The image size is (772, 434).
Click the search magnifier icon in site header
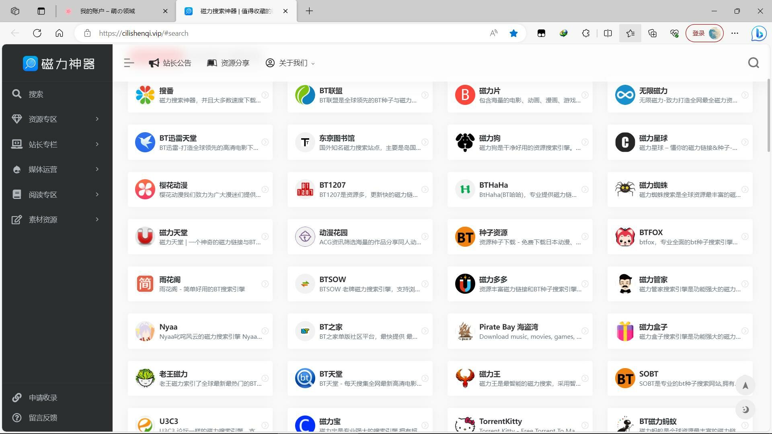coord(753,63)
